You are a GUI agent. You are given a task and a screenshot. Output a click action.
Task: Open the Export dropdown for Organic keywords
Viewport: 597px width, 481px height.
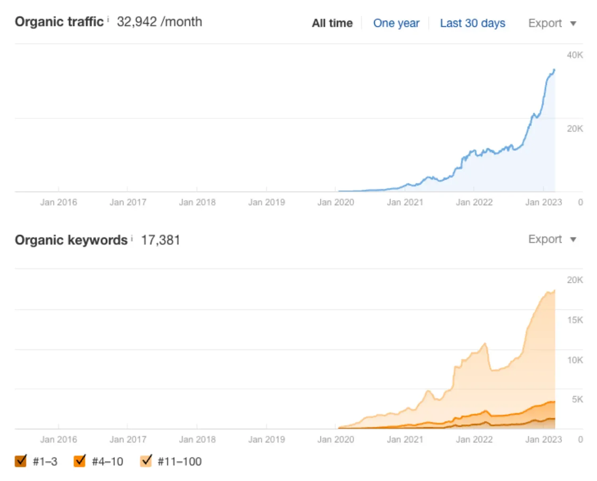pos(545,239)
